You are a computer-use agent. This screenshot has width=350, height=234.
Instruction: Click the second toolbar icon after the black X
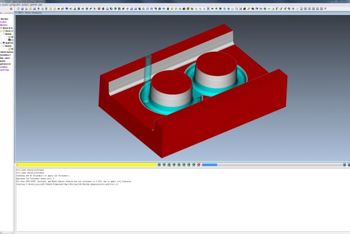(x=216, y=9)
